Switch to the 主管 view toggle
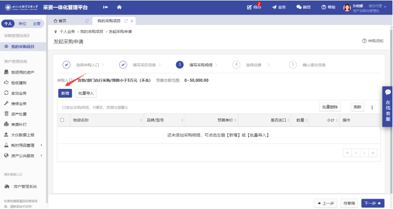393x209 pixels. point(37,23)
